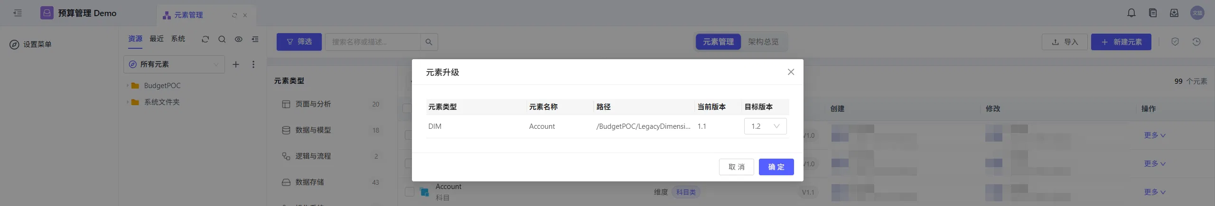Viewport: 1215px width, 206px height.
Task: Open 设置菜单 in sidebar
Action: click(31, 45)
